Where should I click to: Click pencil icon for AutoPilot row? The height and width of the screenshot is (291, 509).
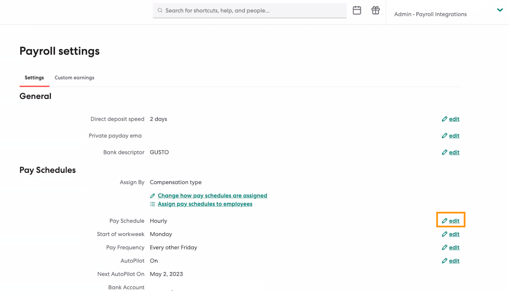click(x=444, y=261)
